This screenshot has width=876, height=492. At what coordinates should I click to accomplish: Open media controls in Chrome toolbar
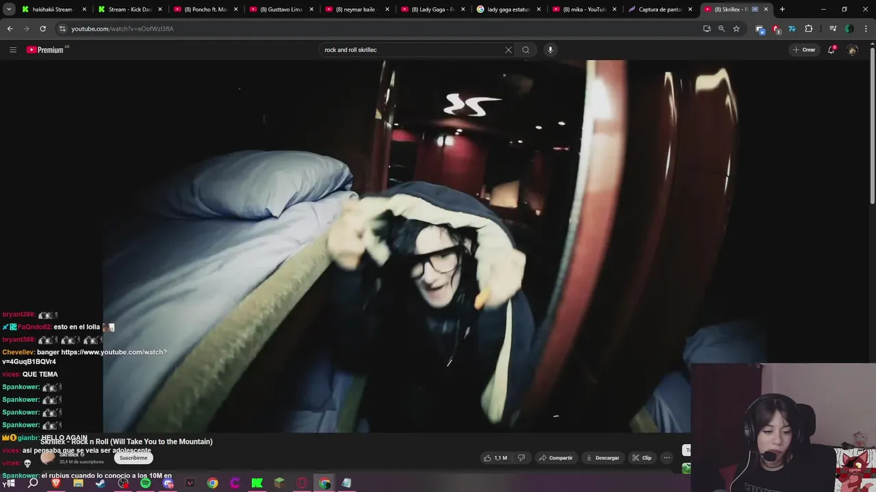click(833, 29)
